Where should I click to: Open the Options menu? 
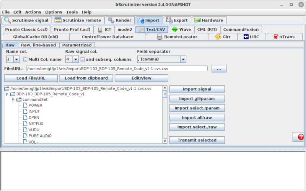[x=54, y=12]
